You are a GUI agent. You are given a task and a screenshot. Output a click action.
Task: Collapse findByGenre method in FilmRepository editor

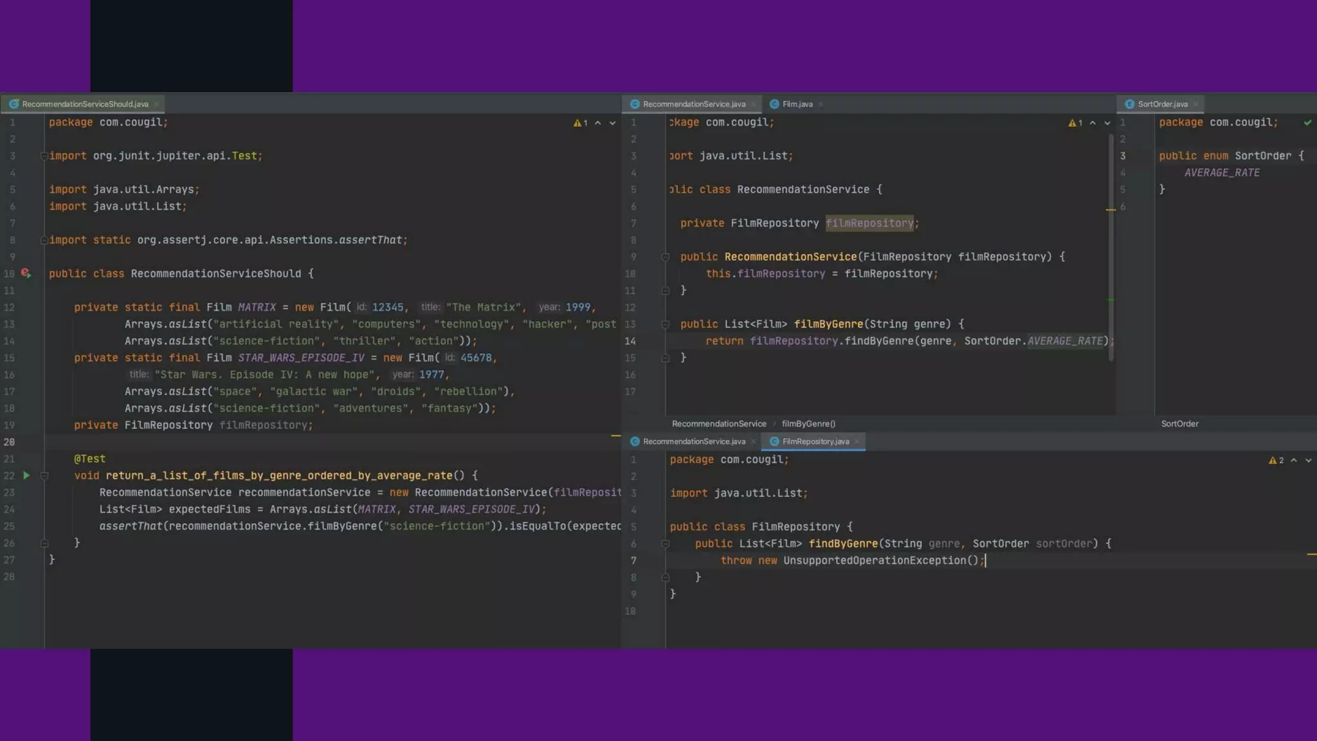click(x=666, y=544)
